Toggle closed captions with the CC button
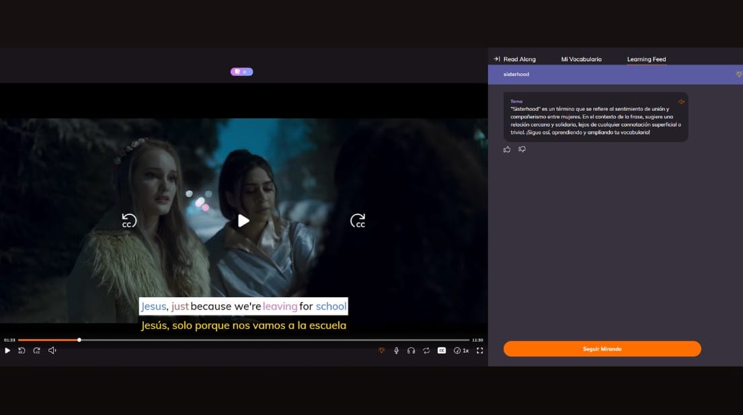Image resolution: width=743 pixels, height=415 pixels. tap(442, 350)
